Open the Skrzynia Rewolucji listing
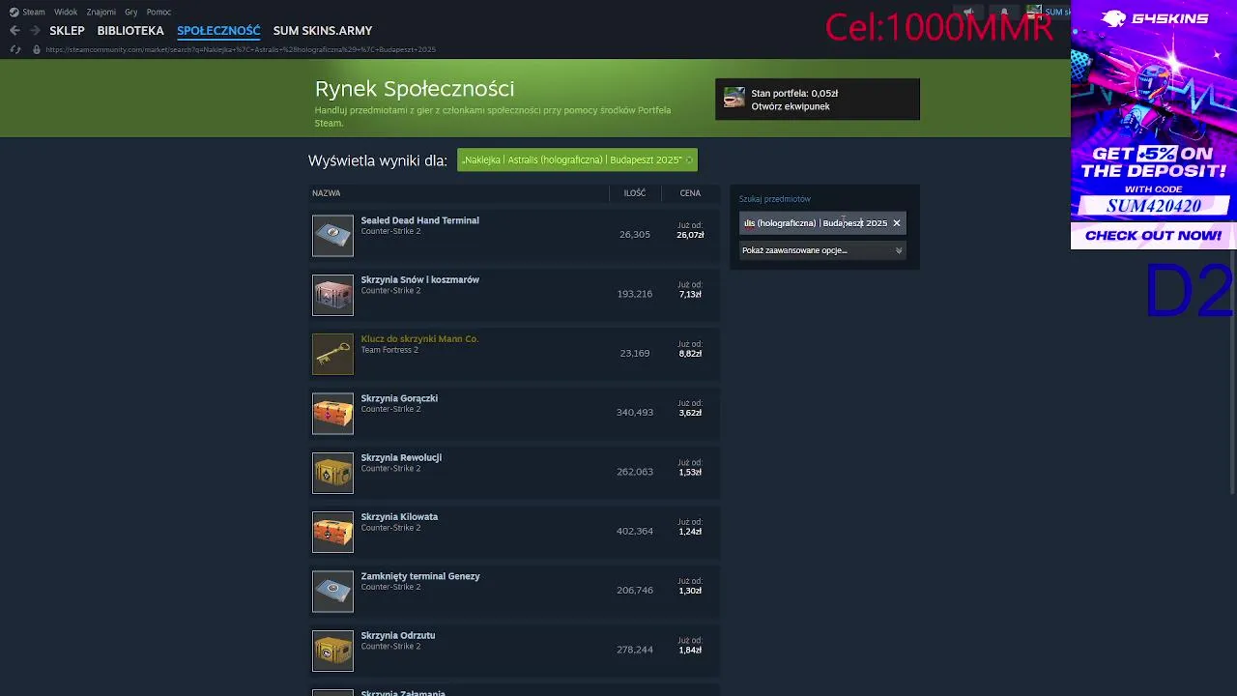The width and height of the screenshot is (1237, 696). pyautogui.click(x=514, y=473)
